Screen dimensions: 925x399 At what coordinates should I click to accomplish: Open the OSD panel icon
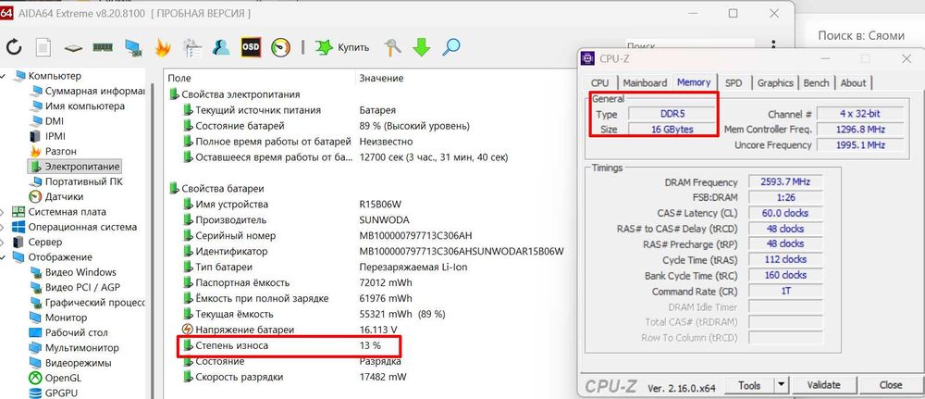[251, 47]
